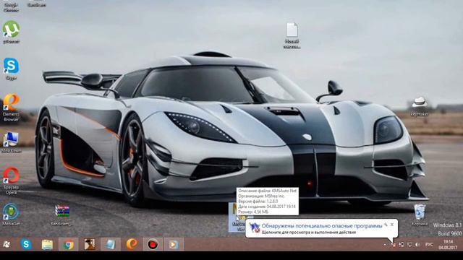Screen dimensions: 463x260
Task: Open the Elements Browser desktop shortcut
Action: [12, 108]
